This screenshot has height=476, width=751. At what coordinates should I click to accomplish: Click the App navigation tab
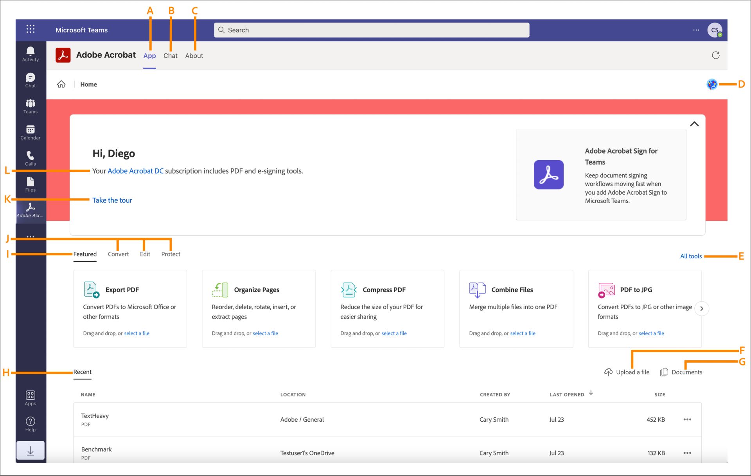[x=149, y=55]
